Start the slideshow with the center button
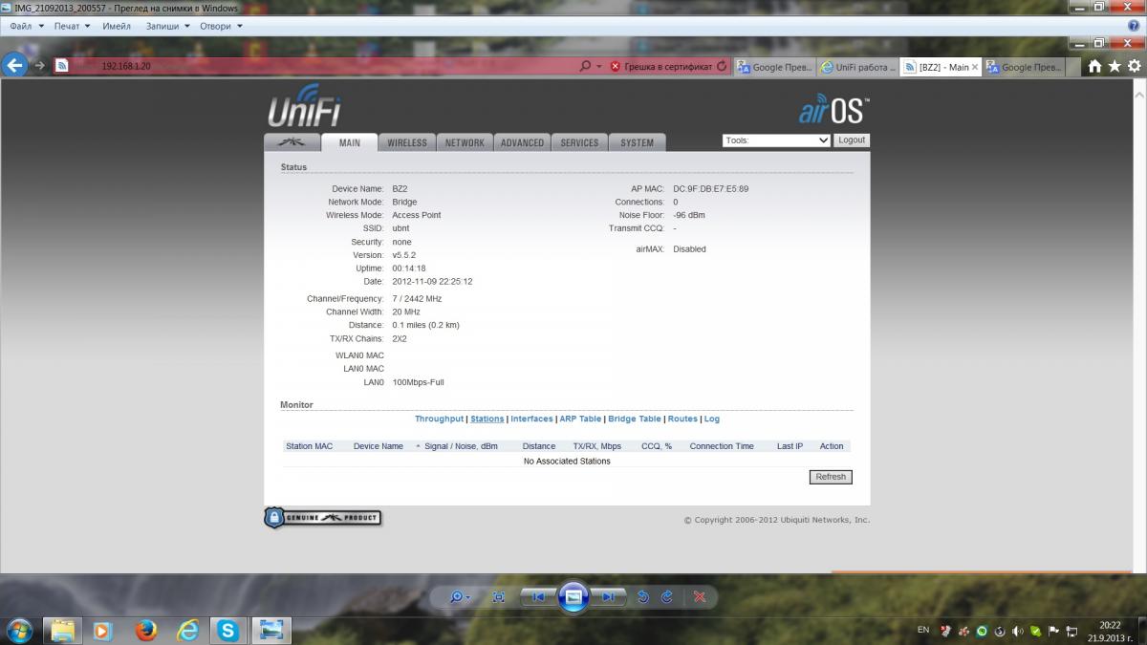Viewport: 1147px width, 645px height. pyautogui.click(x=573, y=596)
